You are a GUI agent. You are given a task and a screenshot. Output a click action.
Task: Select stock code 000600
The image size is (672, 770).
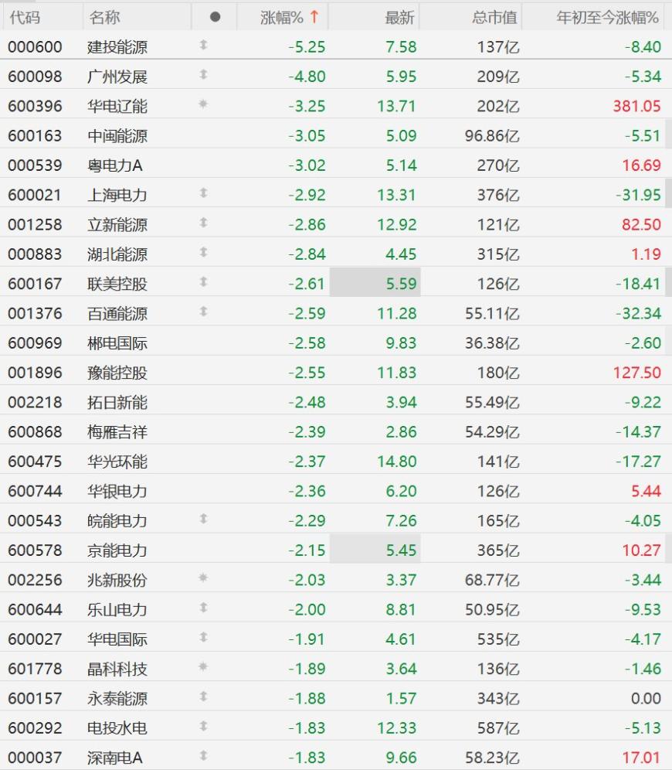(x=35, y=47)
